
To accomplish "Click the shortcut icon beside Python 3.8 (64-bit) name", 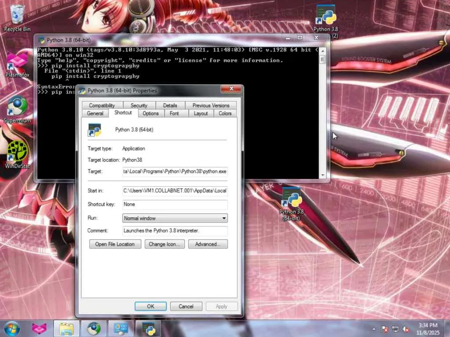I will (x=94, y=130).
